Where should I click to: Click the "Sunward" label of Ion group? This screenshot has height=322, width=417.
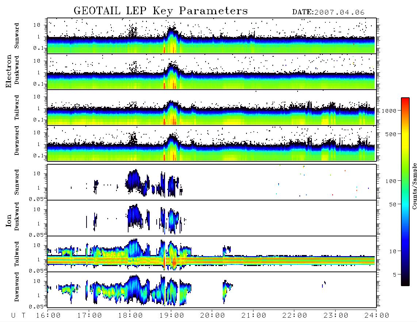tap(17, 182)
